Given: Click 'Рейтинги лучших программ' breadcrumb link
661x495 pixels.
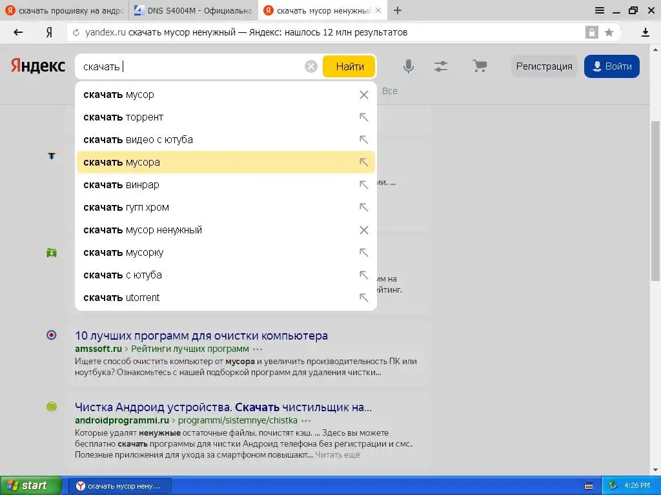Looking at the screenshot, I should [190, 349].
